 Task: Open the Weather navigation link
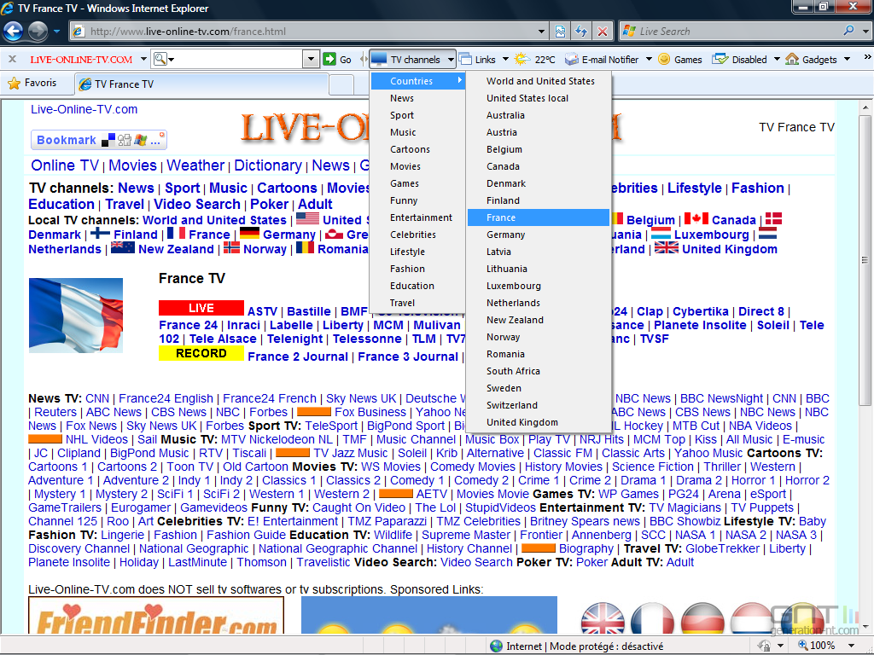coord(195,165)
